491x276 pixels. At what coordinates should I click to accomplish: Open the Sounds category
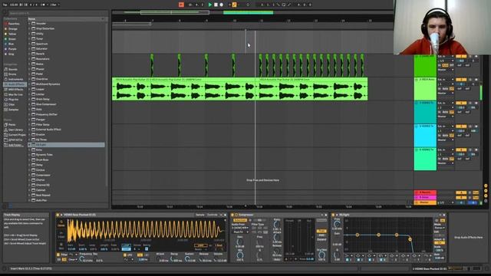click(x=12, y=70)
